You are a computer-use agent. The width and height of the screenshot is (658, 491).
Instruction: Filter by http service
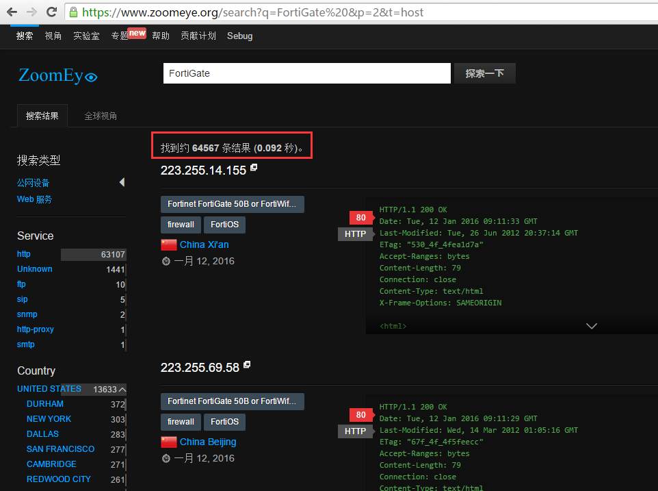point(24,254)
